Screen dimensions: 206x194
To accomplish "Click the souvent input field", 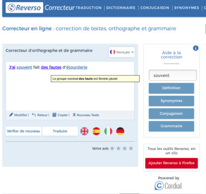I will (173, 75).
